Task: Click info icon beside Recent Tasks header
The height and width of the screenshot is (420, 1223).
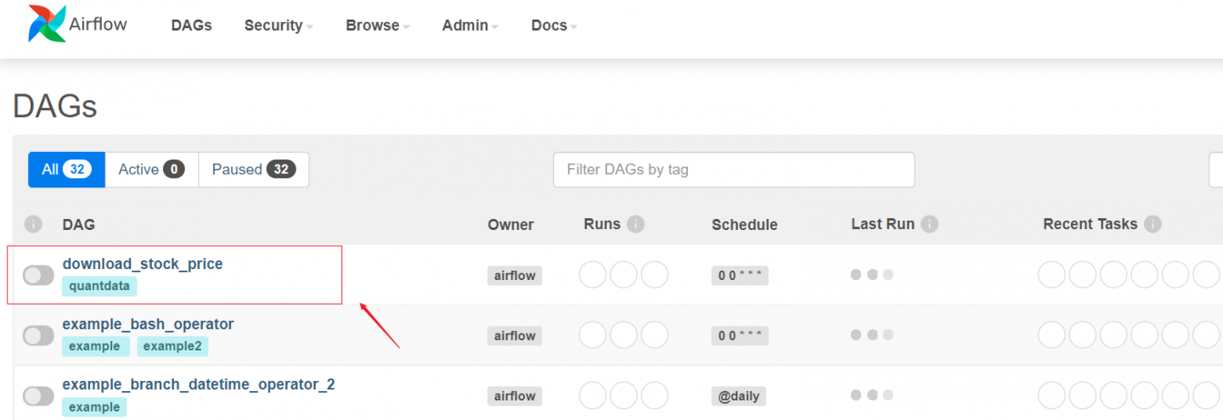Action: (x=1152, y=224)
